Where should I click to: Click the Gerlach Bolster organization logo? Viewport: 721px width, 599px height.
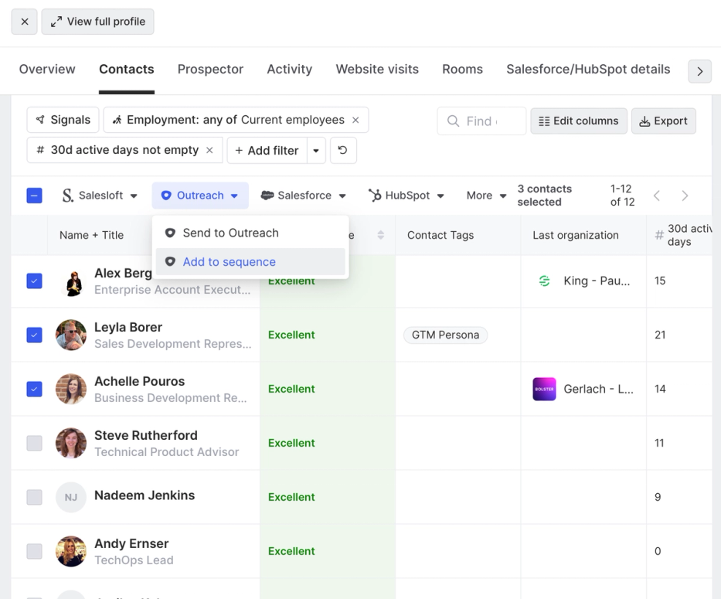point(545,390)
